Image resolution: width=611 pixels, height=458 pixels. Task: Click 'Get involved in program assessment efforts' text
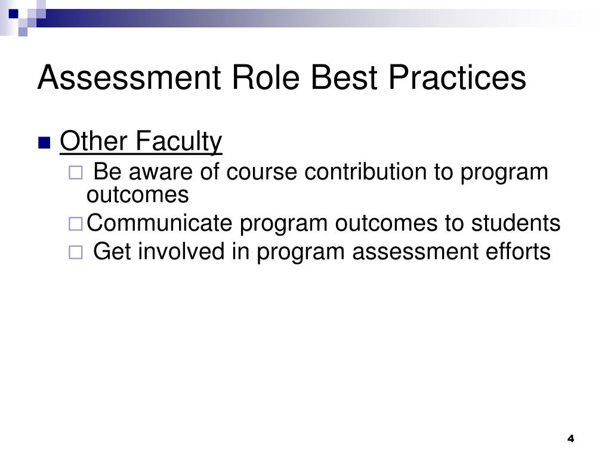(x=322, y=252)
